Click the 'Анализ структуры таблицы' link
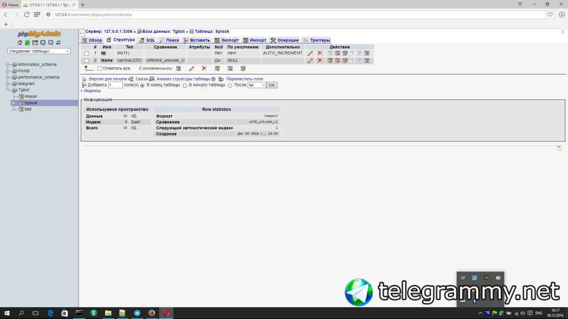This screenshot has height=319, width=568. click(x=183, y=79)
